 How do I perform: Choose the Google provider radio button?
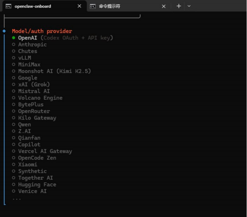(x=14, y=78)
